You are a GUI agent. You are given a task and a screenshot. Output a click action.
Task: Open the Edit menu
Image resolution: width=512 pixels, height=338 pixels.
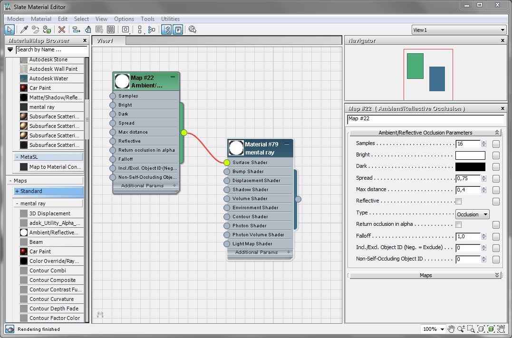(63, 19)
